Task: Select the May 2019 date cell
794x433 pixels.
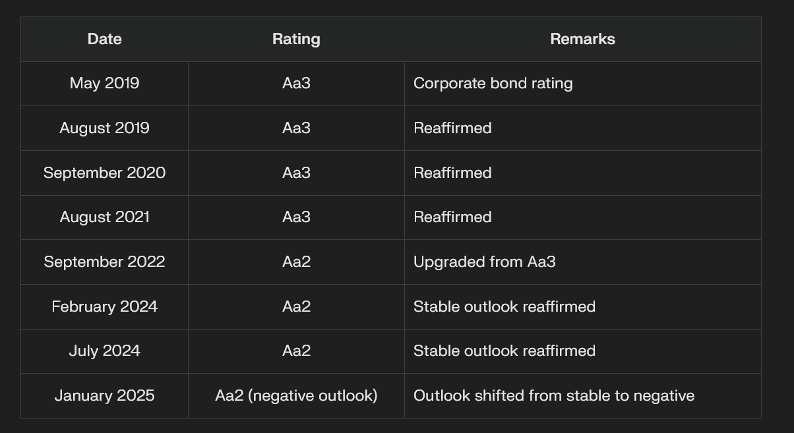Action: click(104, 83)
